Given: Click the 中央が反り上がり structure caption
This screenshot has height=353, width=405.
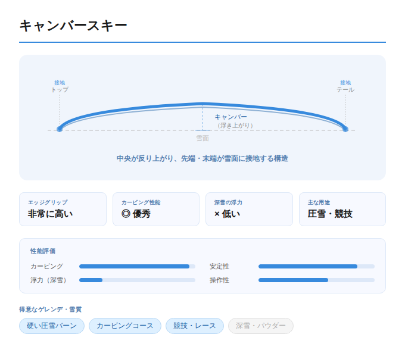Looking at the screenshot, I should (202, 158).
